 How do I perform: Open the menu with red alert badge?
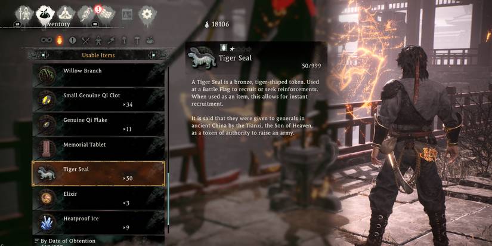[106, 14]
